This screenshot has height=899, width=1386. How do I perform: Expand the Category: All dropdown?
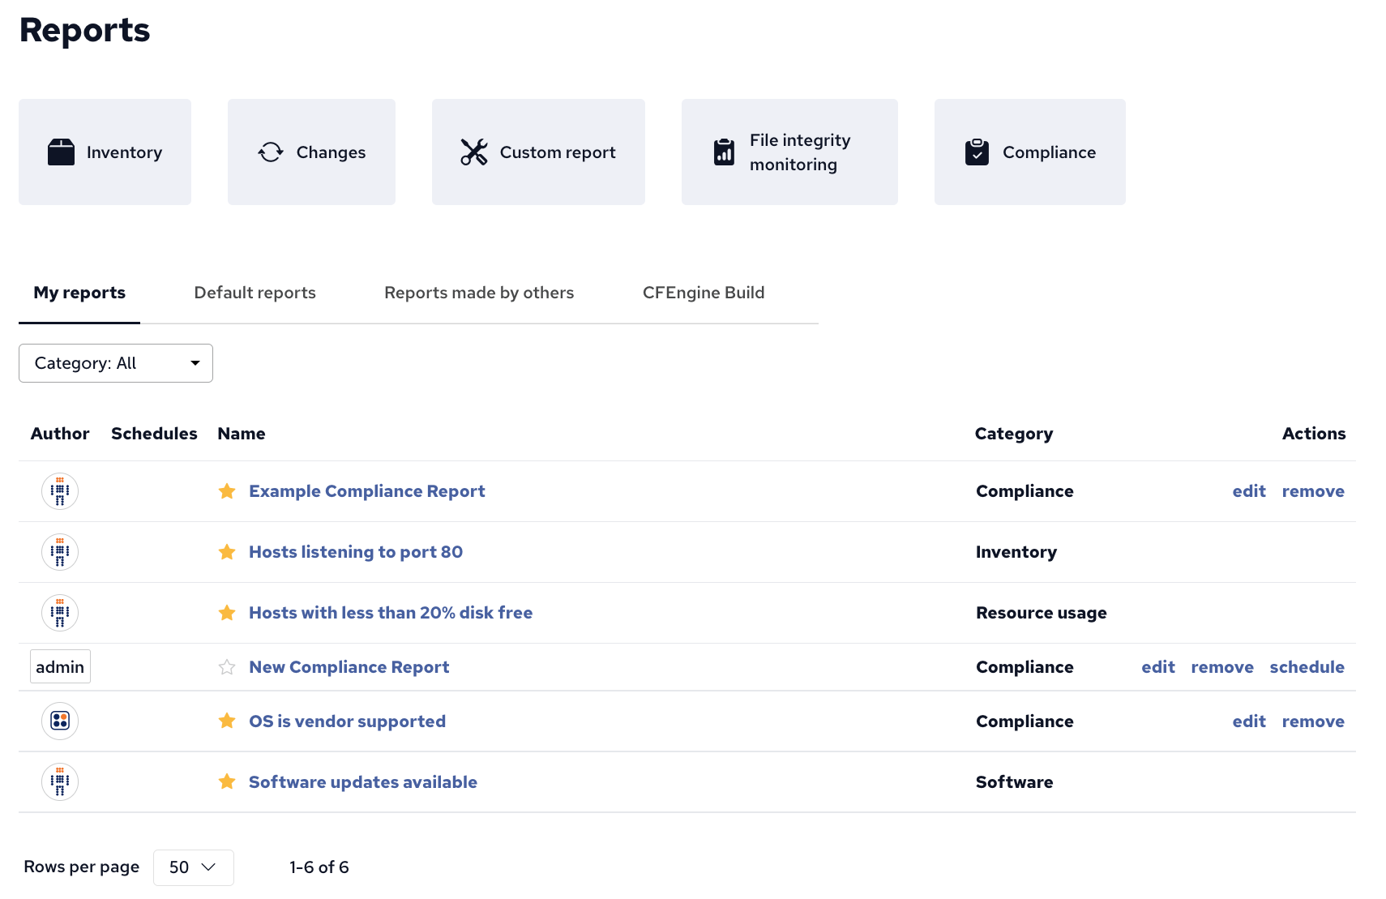tap(116, 363)
